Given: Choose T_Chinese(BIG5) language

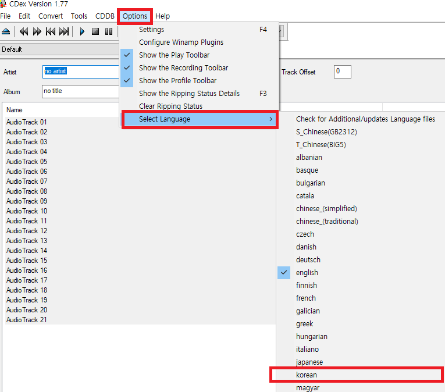Looking at the screenshot, I should point(361,144).
